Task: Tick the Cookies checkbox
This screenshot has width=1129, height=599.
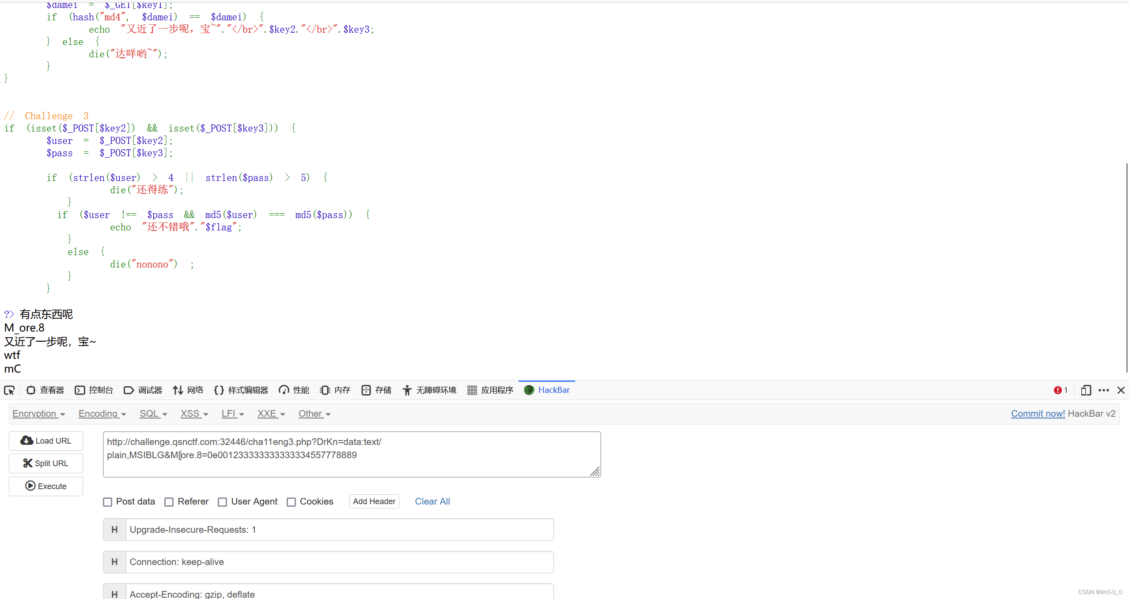Action: click(x=292, y=502)
